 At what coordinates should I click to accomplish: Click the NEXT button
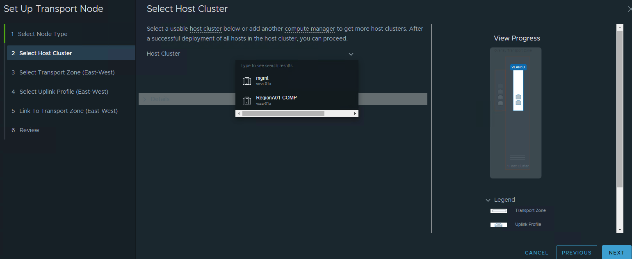click(x=616, y=252)
